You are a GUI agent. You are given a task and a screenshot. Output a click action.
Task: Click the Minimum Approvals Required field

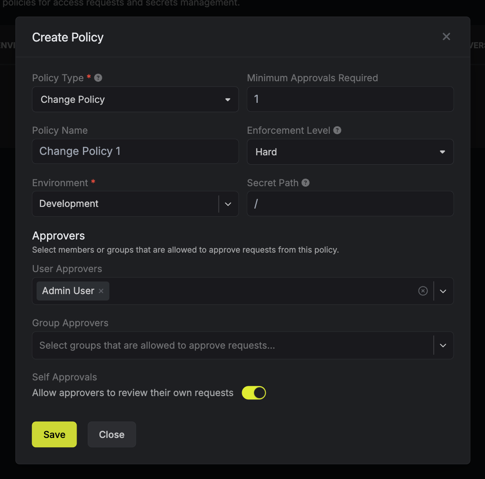coord(350,99)
